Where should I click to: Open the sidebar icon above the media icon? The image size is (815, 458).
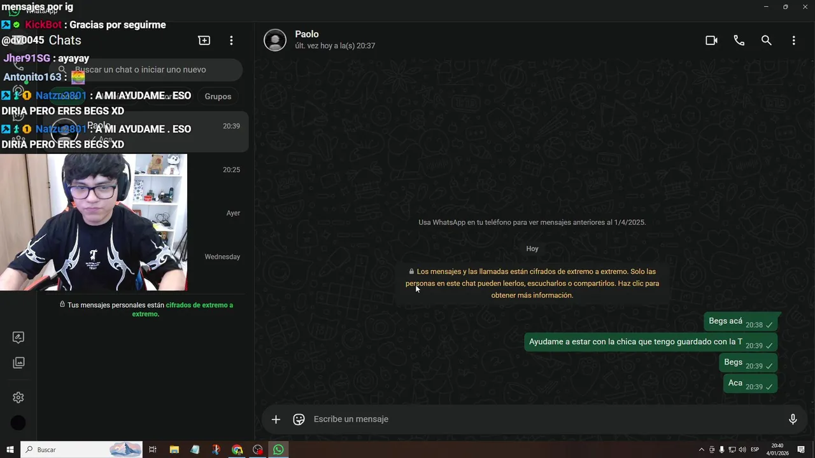(x=18, y=337)
